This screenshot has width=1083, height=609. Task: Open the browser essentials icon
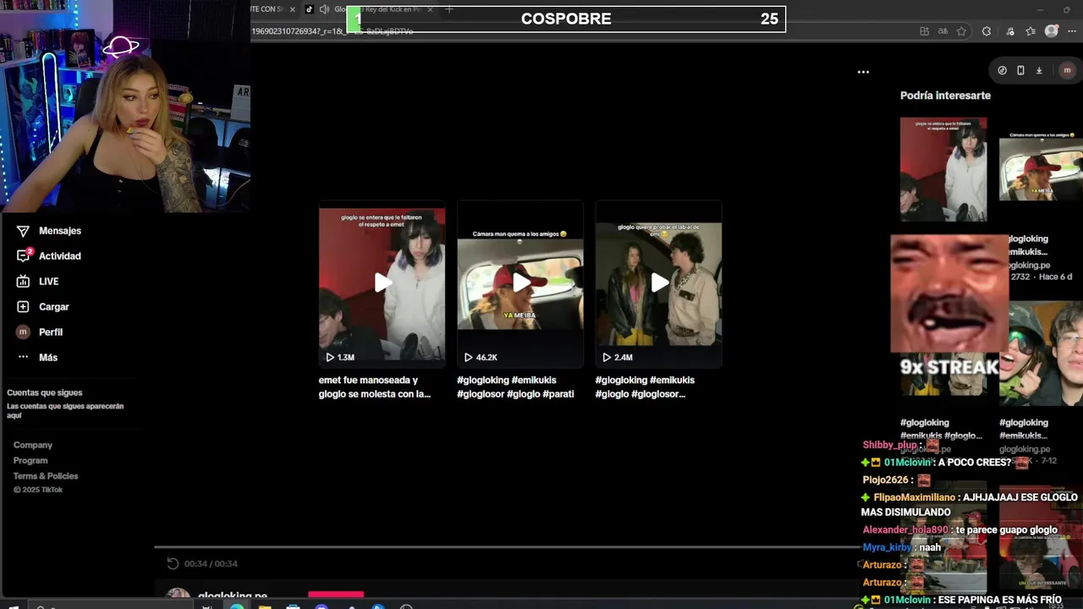(x=1010, y=31)
